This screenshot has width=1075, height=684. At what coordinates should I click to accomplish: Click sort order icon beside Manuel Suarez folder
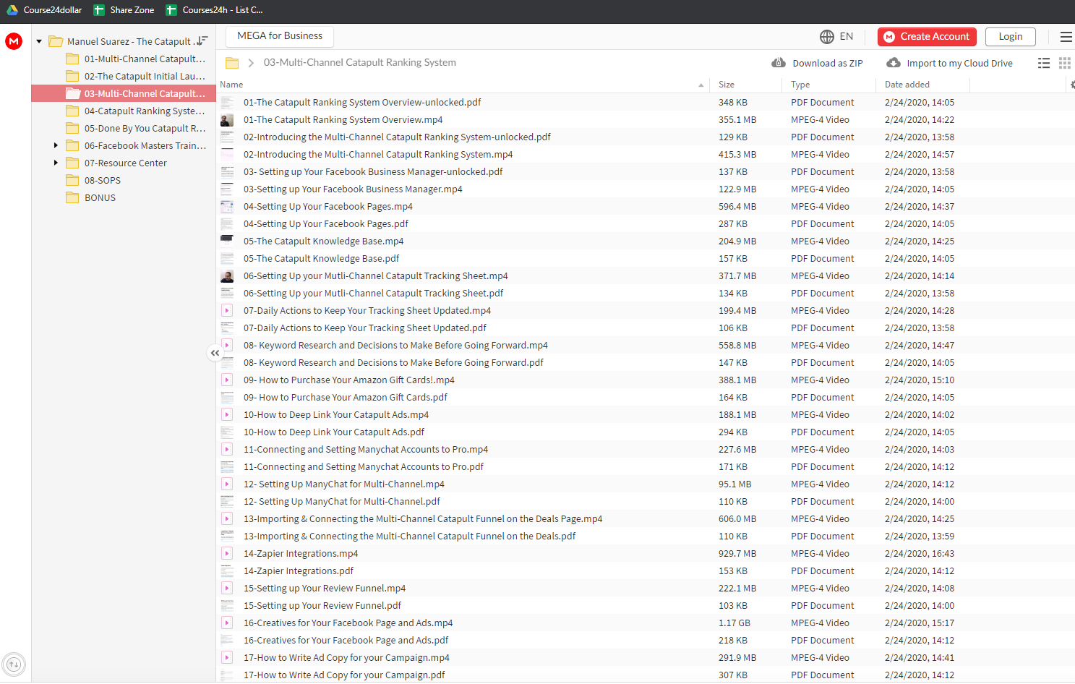click(x=202, y=41)
